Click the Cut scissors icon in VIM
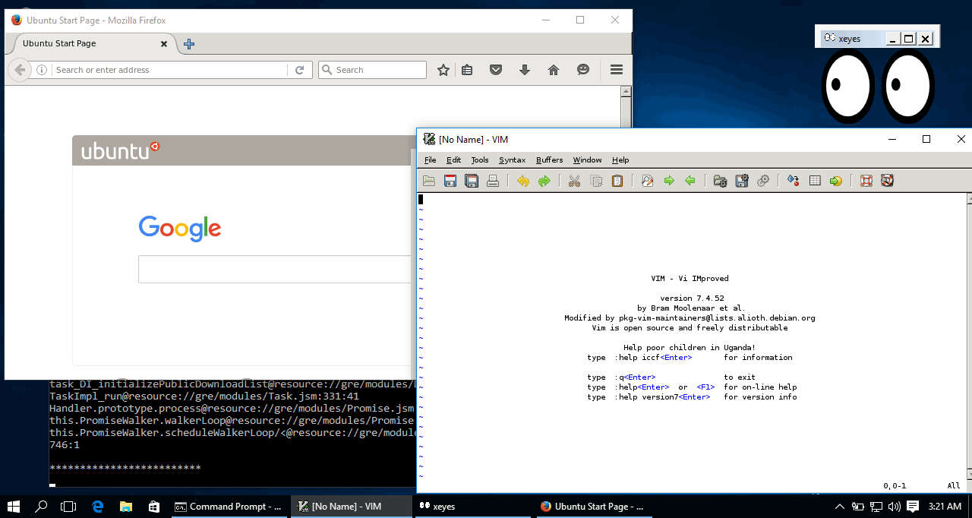This screenshot has height=518, width=972. click(x=574, y=181)
